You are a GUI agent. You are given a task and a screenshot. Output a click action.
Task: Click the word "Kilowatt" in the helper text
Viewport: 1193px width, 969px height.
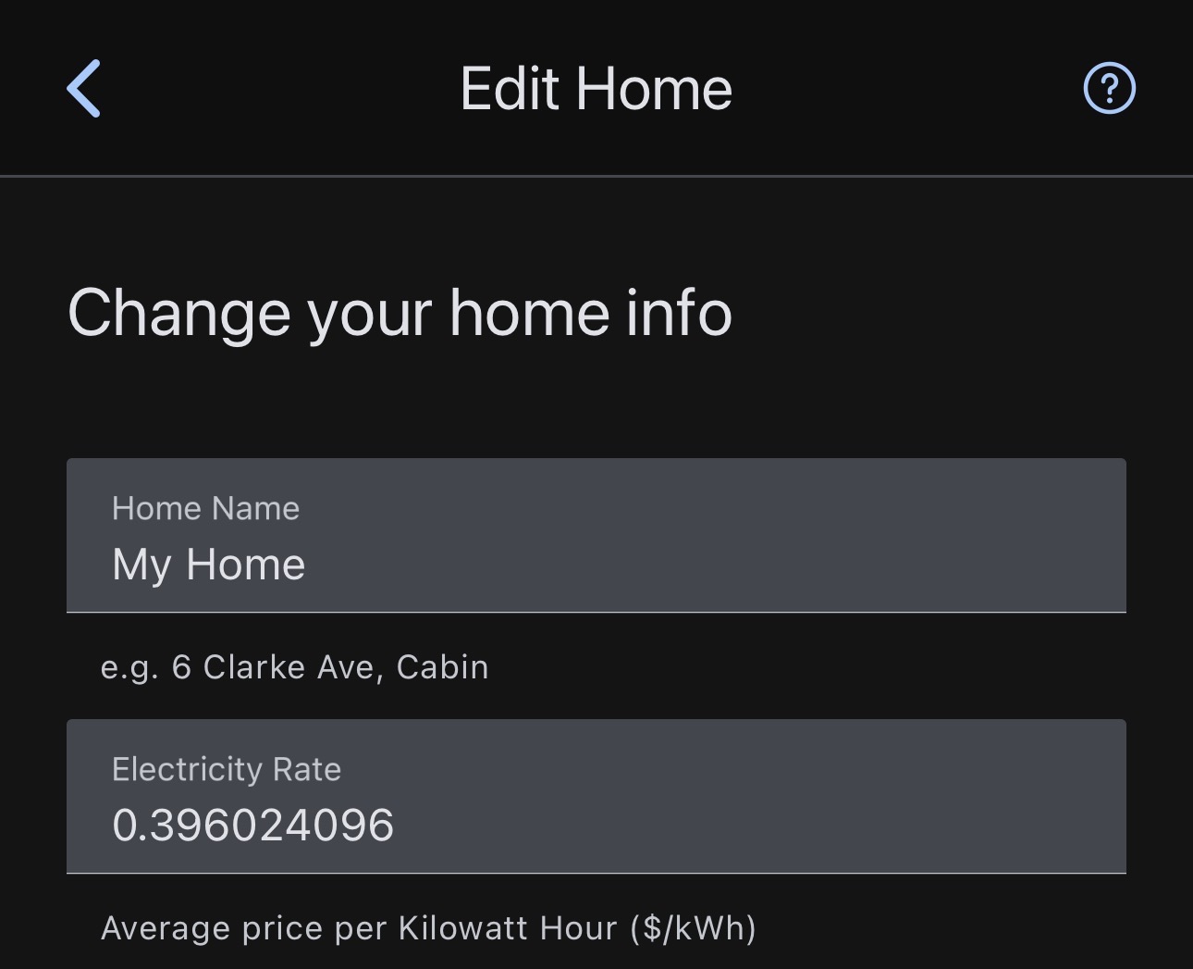[464, 928]
